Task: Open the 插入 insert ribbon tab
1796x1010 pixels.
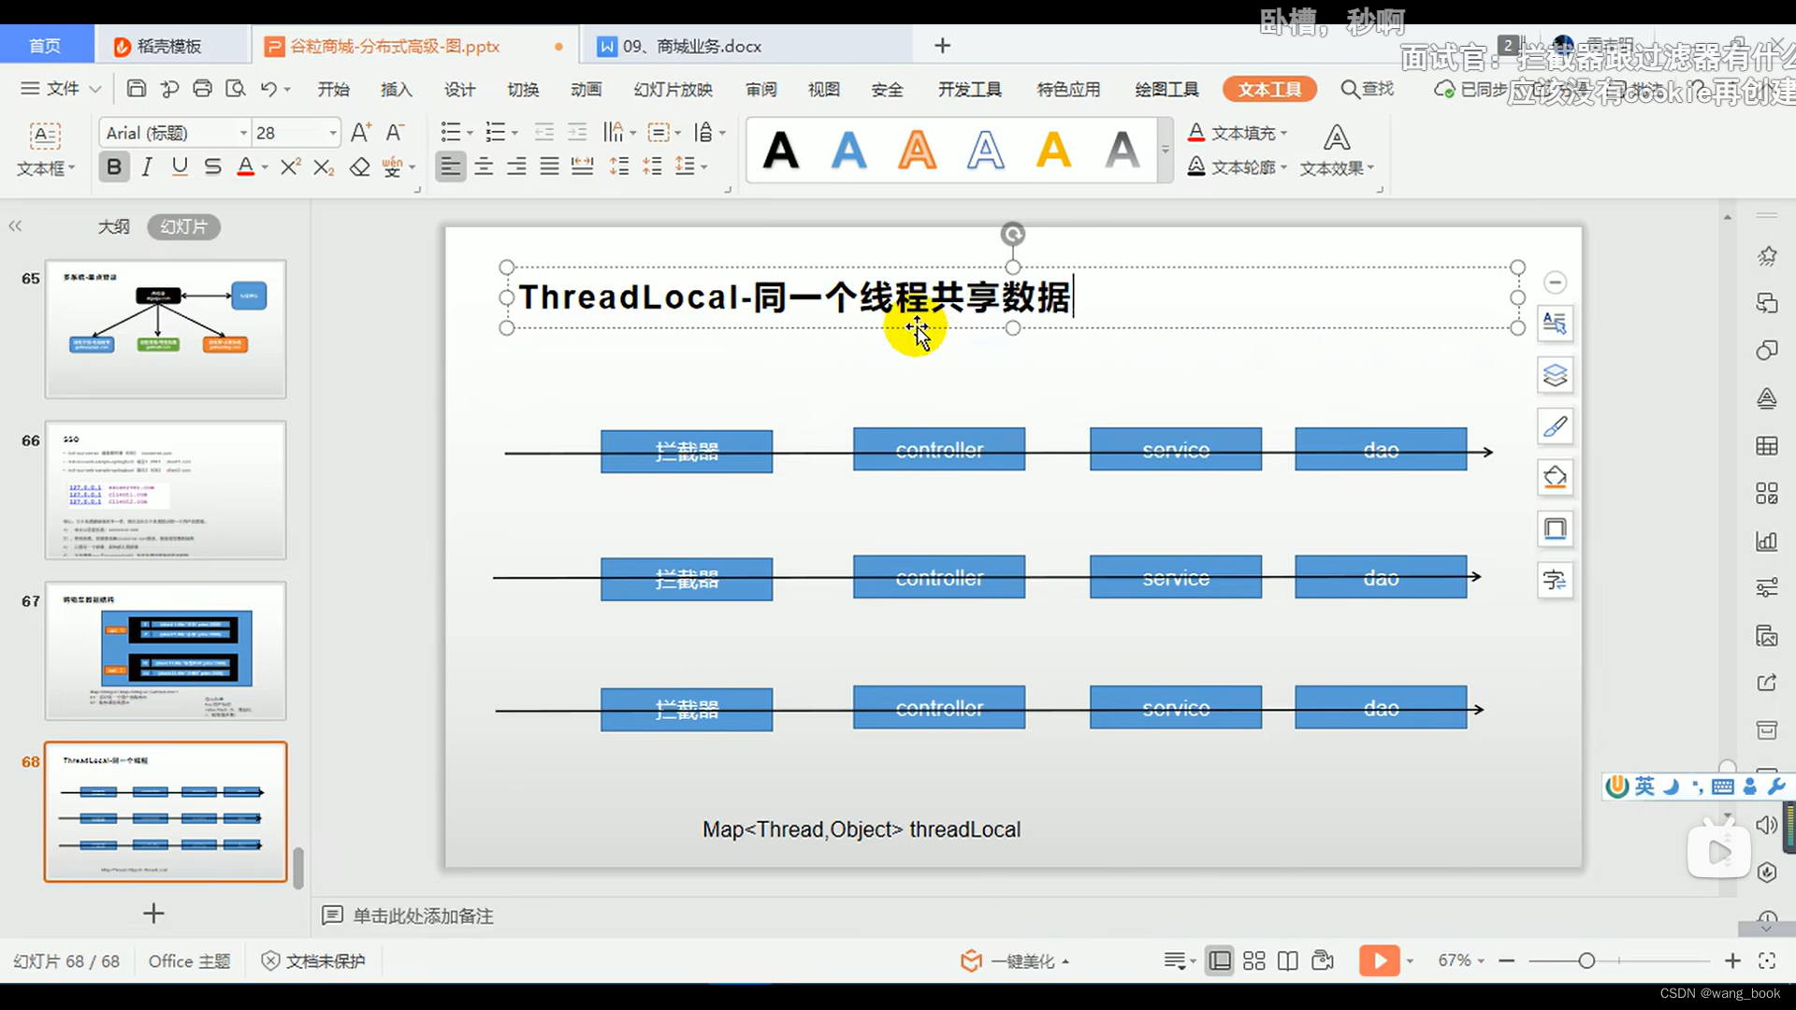Action: 397,89
